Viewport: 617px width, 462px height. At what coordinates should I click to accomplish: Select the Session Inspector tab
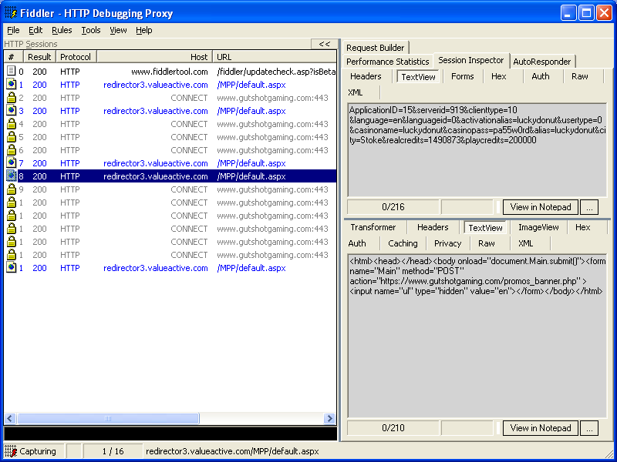(x=471, y=60)
